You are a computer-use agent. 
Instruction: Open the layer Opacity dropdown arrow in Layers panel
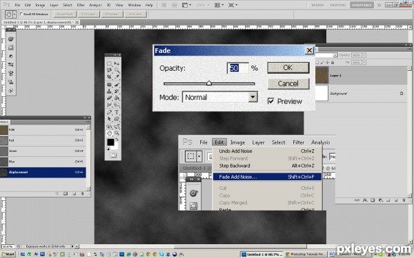pos(364,55)
